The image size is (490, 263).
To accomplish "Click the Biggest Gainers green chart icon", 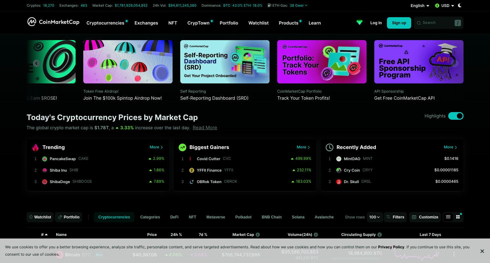I will point(182,147).
